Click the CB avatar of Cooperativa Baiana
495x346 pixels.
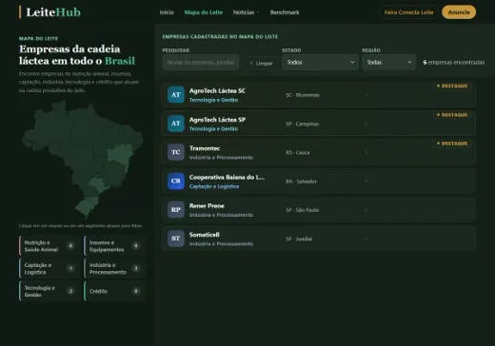point(176,181)
